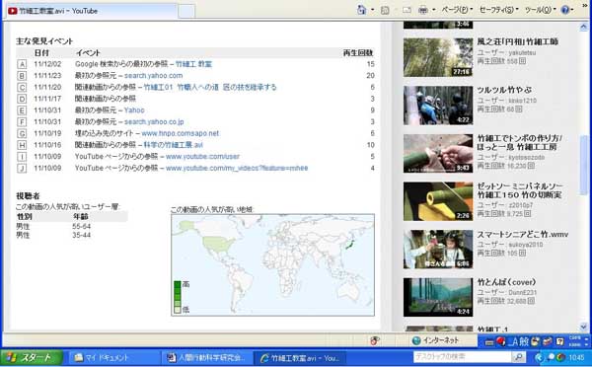Open a new blank tab

186,11
